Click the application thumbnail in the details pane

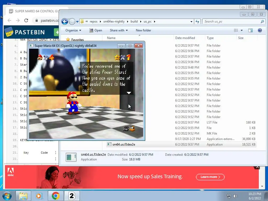click(x=71, y=157)
